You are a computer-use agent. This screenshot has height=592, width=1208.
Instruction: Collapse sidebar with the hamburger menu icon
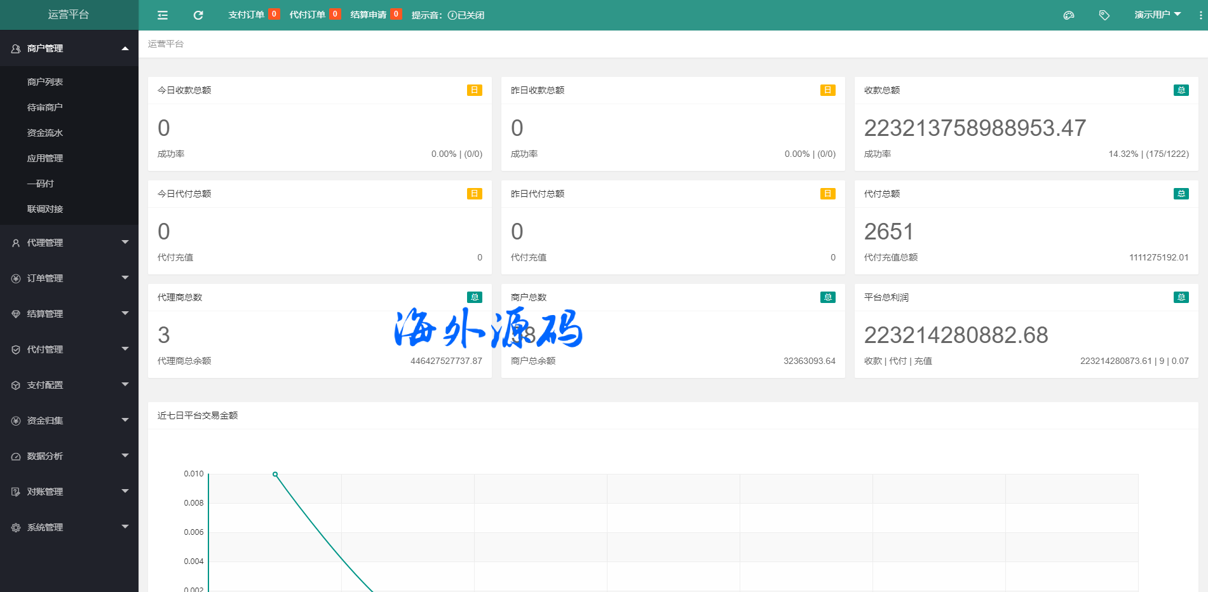163,15
